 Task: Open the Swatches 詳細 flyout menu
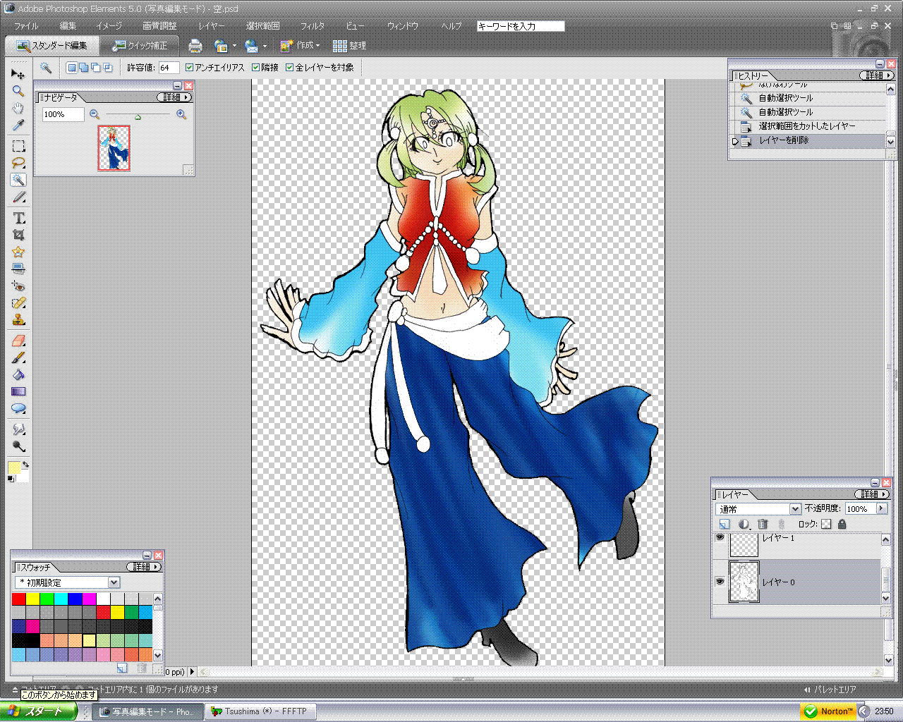click(x=145, y=567)
